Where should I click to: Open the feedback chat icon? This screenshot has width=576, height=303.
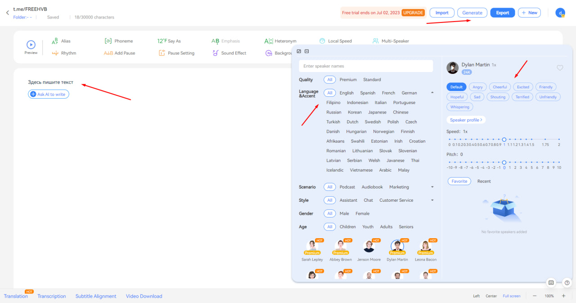coord(551,283)
